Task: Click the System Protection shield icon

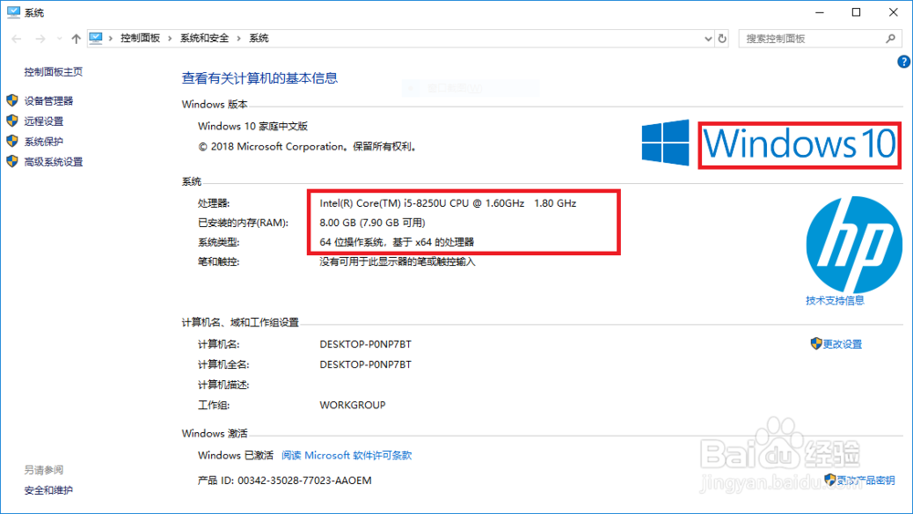Action: point(12,141)
